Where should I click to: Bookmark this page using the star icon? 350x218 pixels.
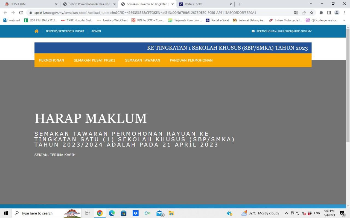(311, 13)
